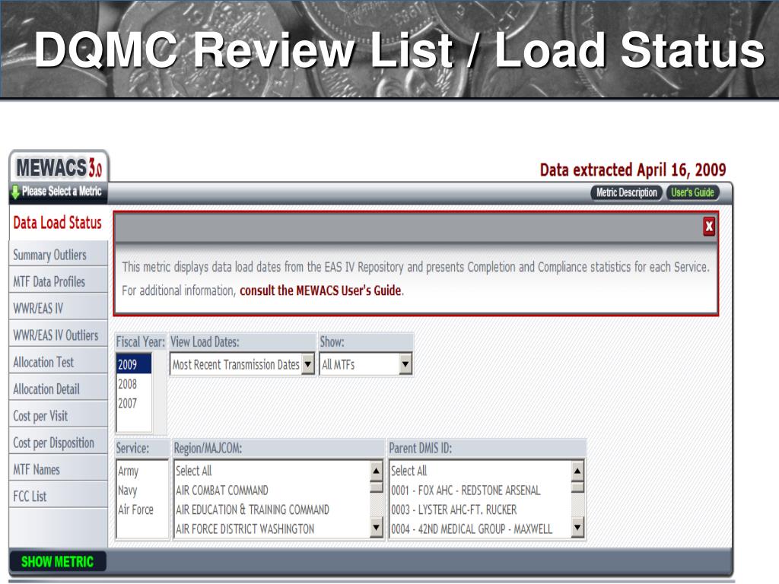Click Parent DMIS ID list scroll up arrow
779x584 pixels.
pos(577,471)
